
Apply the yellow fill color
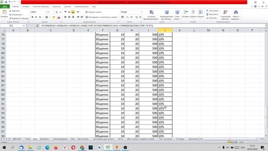point(54,17)
